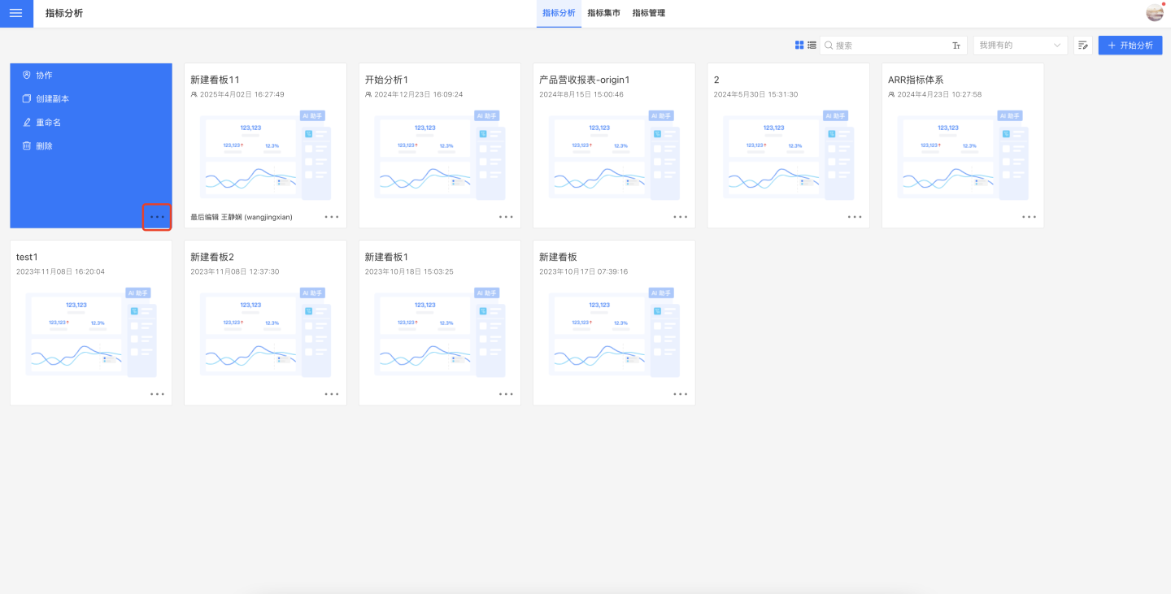Go to the 指标管理 tab
Viewport: 1171px width, 594px height.
point(648,13)
